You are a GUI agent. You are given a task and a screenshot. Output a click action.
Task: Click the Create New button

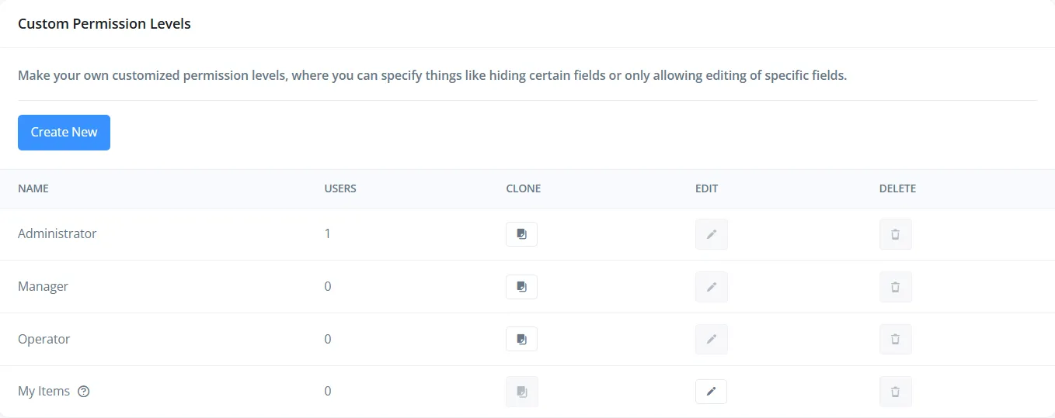pos(64,133)
